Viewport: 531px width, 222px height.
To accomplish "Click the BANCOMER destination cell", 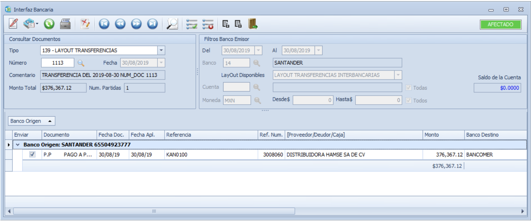I will (x=496, y=154).
